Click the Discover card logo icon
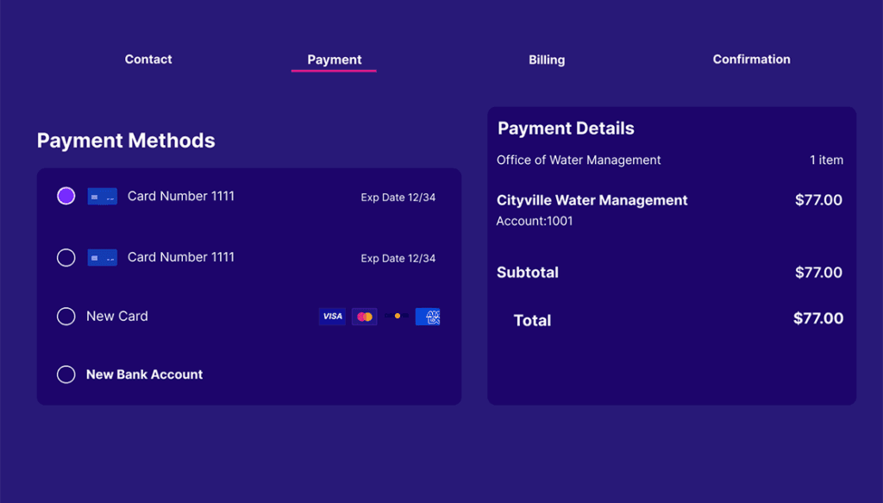The height and width of the screenshot is (503, 883). (397, 317)
